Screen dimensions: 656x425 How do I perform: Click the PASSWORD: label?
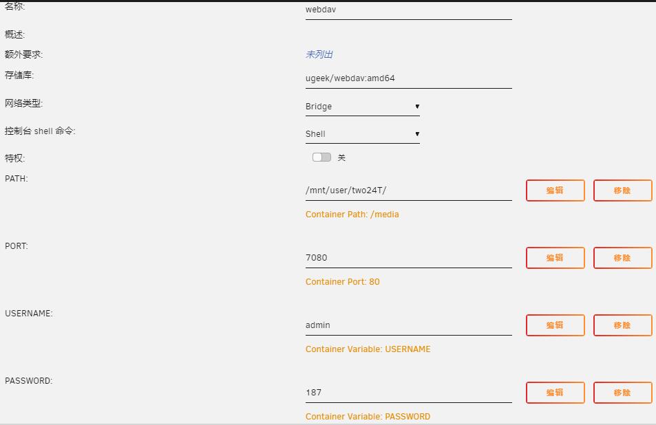[28, 381]
